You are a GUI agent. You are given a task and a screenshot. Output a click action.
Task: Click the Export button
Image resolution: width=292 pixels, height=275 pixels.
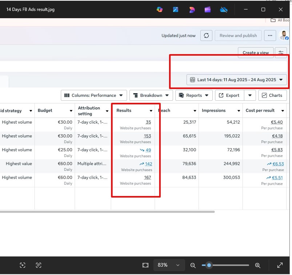point(229,95)
